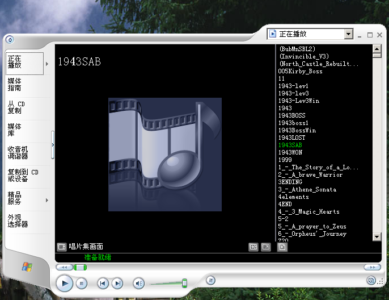Select playlist item 1943-lev1
The width and height of the screenshot is (389, 300).
293,86
